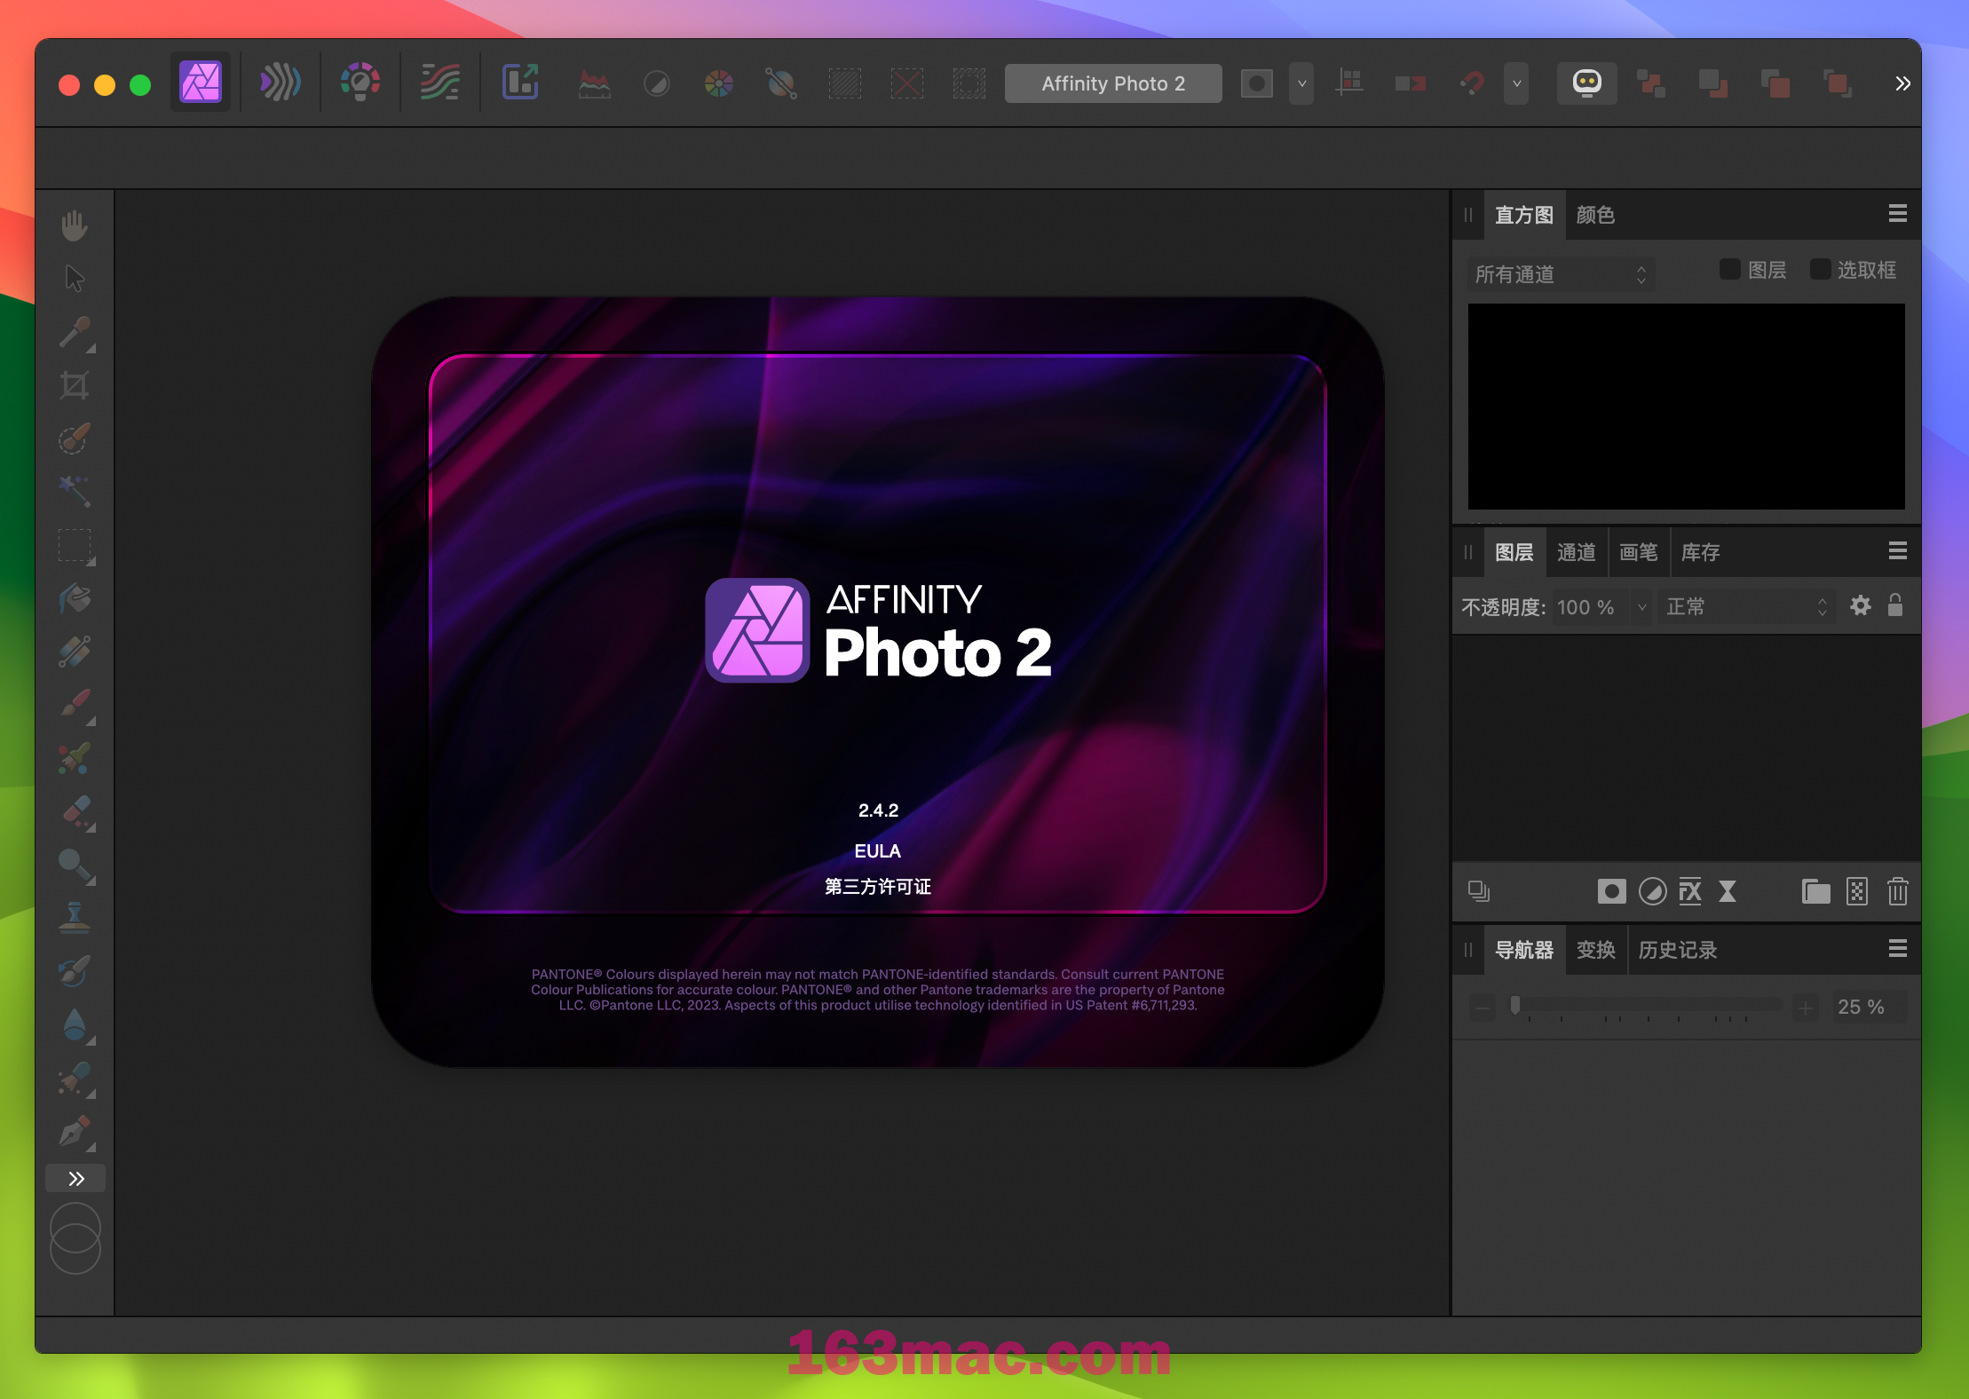Image resolution: width=1969 pixels, height=1399 pixels.
Task: Select the Crop tool
Action: pos(75,385)
